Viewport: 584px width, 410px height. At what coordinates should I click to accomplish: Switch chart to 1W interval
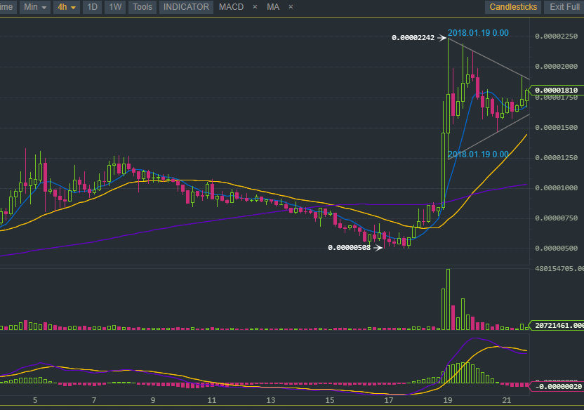[115, 7]
